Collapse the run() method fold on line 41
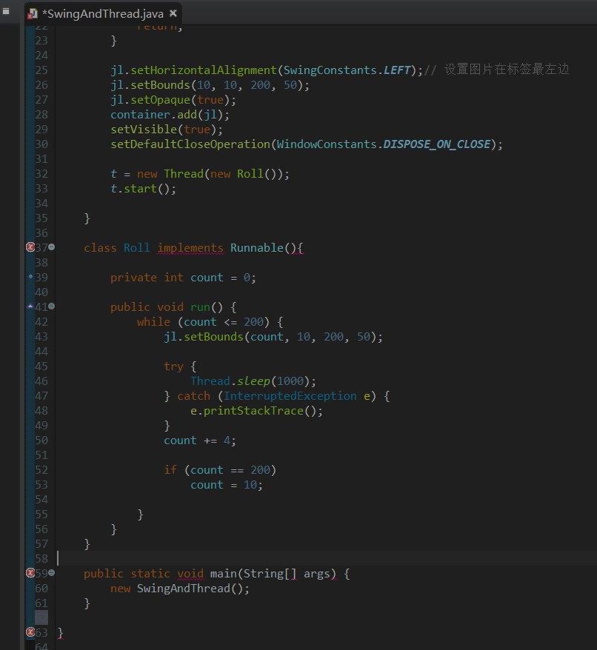The width and height of the screenshot is (597, 650). [x=51, y=306]
